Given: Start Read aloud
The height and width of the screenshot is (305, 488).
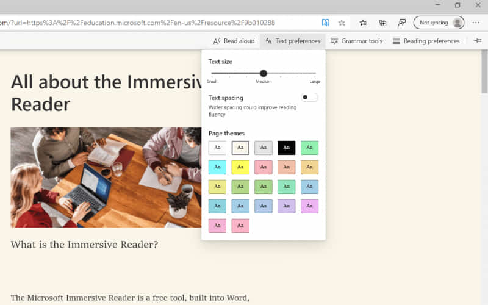Looking at the screenshot, I should point(234,41).
